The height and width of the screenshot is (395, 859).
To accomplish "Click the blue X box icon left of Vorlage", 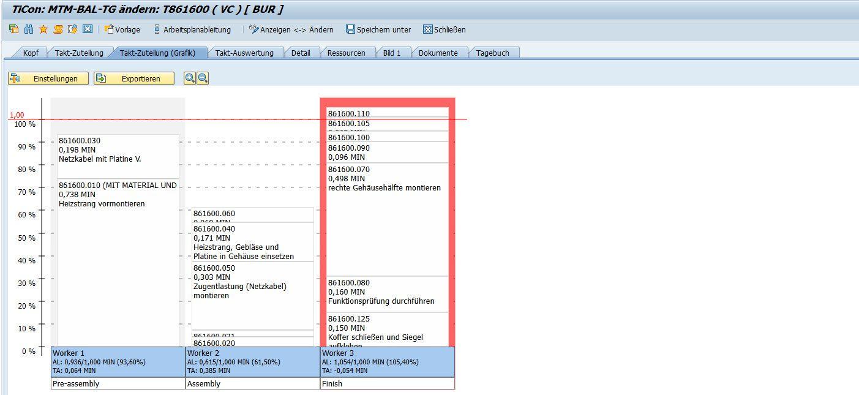I will pyautogui.click(x=88, y=29).
